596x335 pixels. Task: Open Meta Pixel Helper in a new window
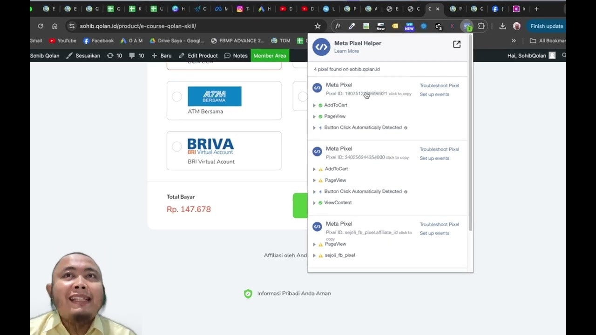click(457, 44)
